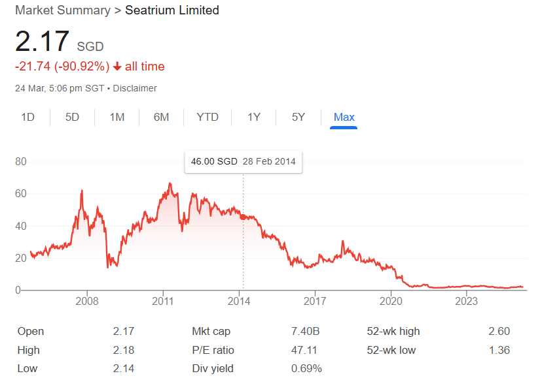Select the YTD range tab
The height and width of the screenshot is (378, 540).
pyautogui.click(x=207, y=118)
